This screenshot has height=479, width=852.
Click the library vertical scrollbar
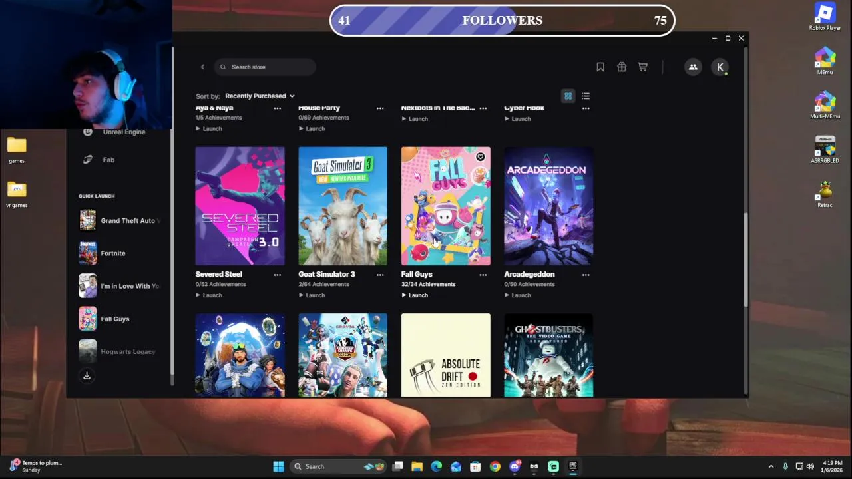pyautogui.click(x=745, y=259)
